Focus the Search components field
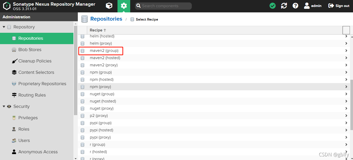Viewport: 353px width, 160px height. coord(163,6)
